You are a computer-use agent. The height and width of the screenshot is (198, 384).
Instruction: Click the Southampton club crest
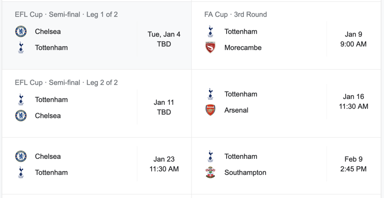coord(210,173)
